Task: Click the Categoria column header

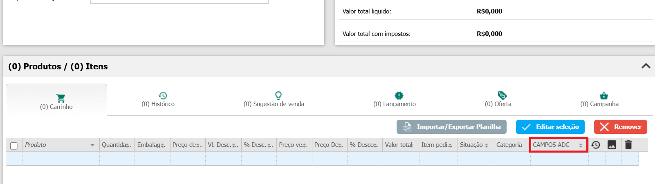Action: pos(512,145)
